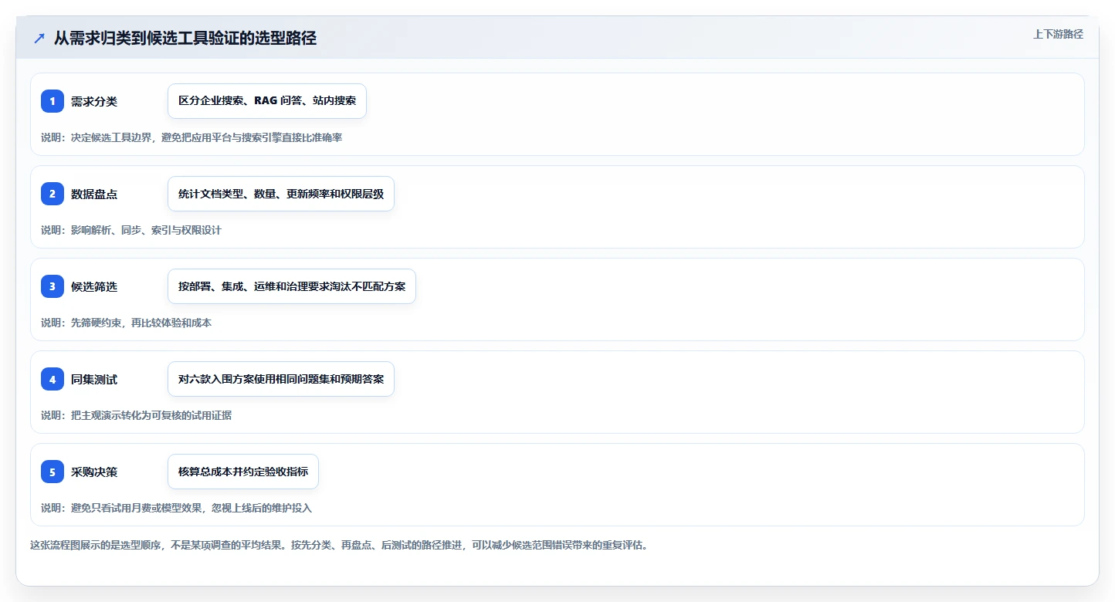
Task: Select the 采购决策 step label
Action: click(x=94, y=472)
